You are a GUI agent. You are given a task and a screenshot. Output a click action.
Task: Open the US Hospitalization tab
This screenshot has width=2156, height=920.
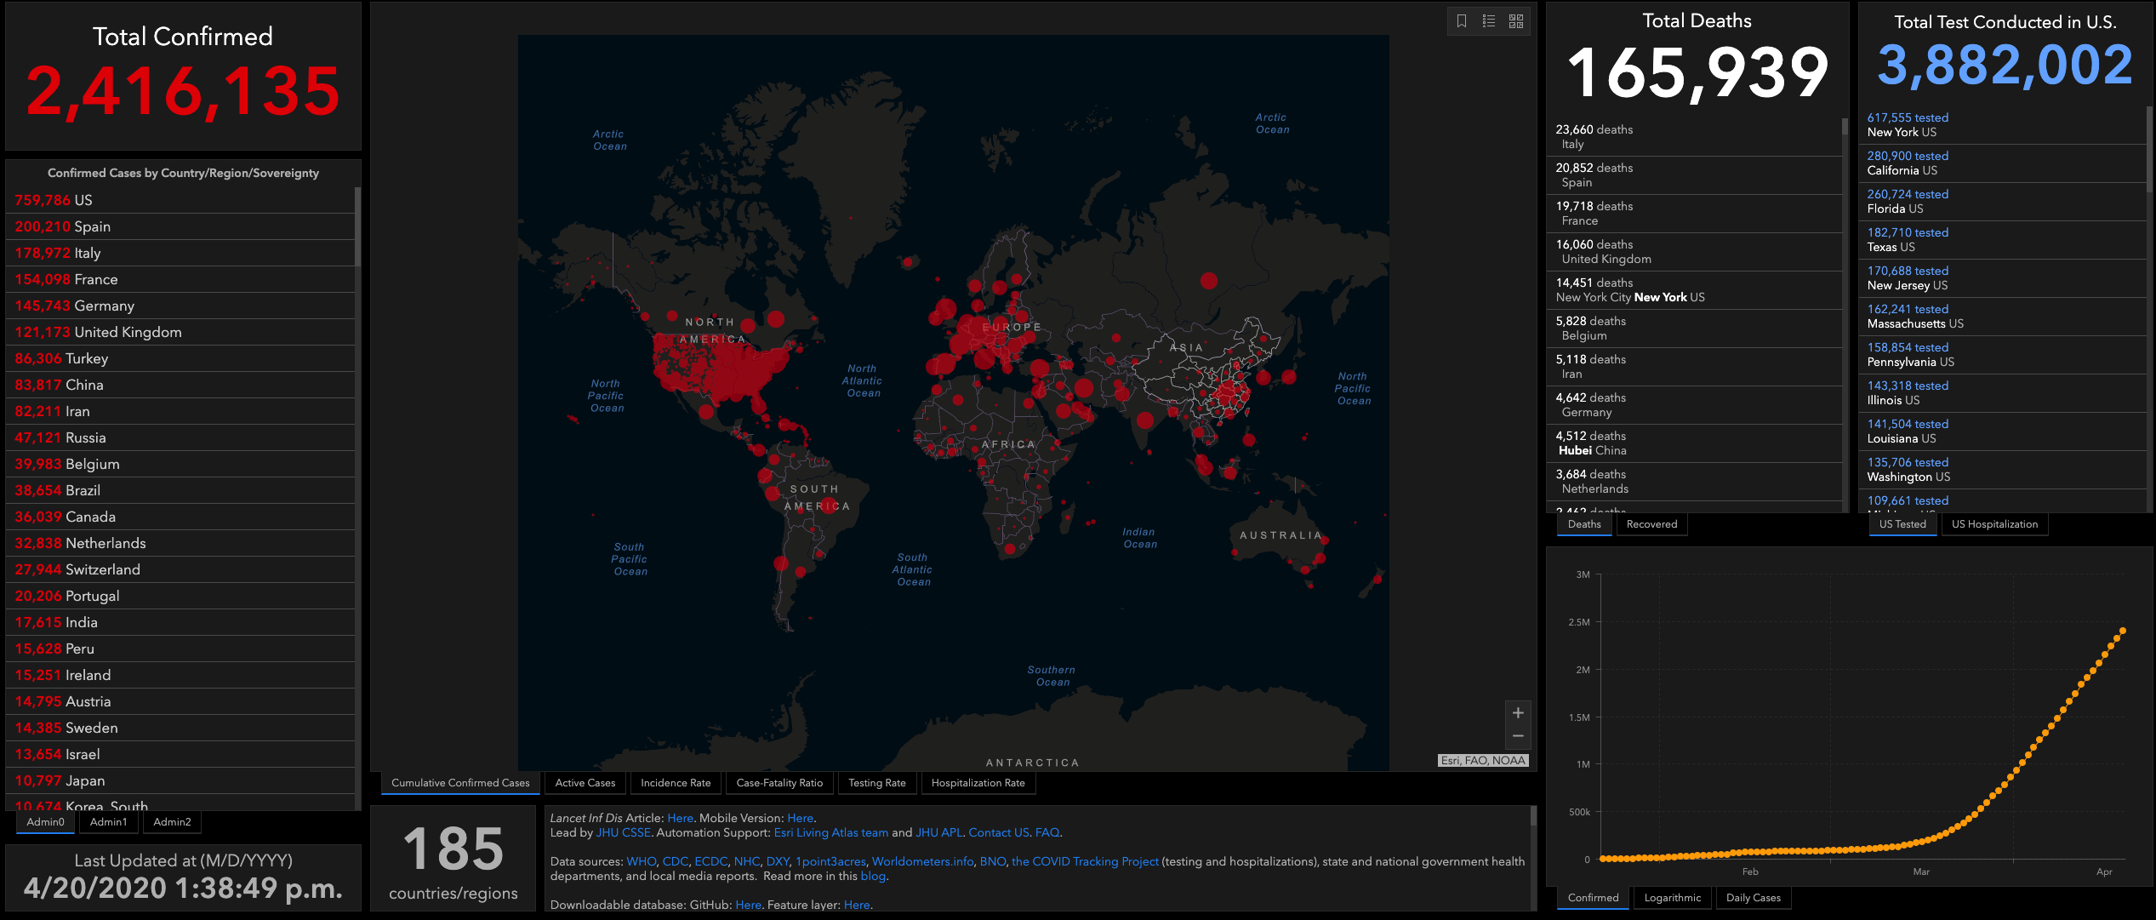1994,524
